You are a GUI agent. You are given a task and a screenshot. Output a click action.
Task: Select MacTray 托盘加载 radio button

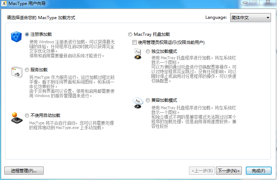pos(130,34)
